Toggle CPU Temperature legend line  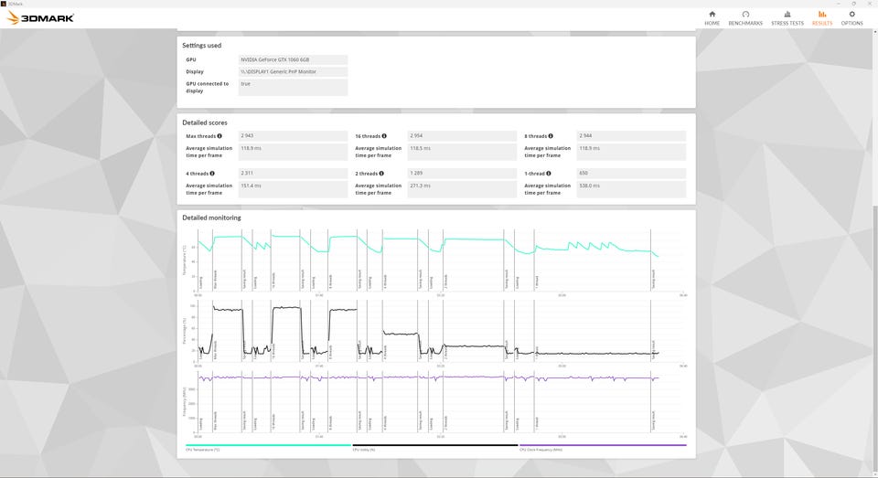click(268, 446)
